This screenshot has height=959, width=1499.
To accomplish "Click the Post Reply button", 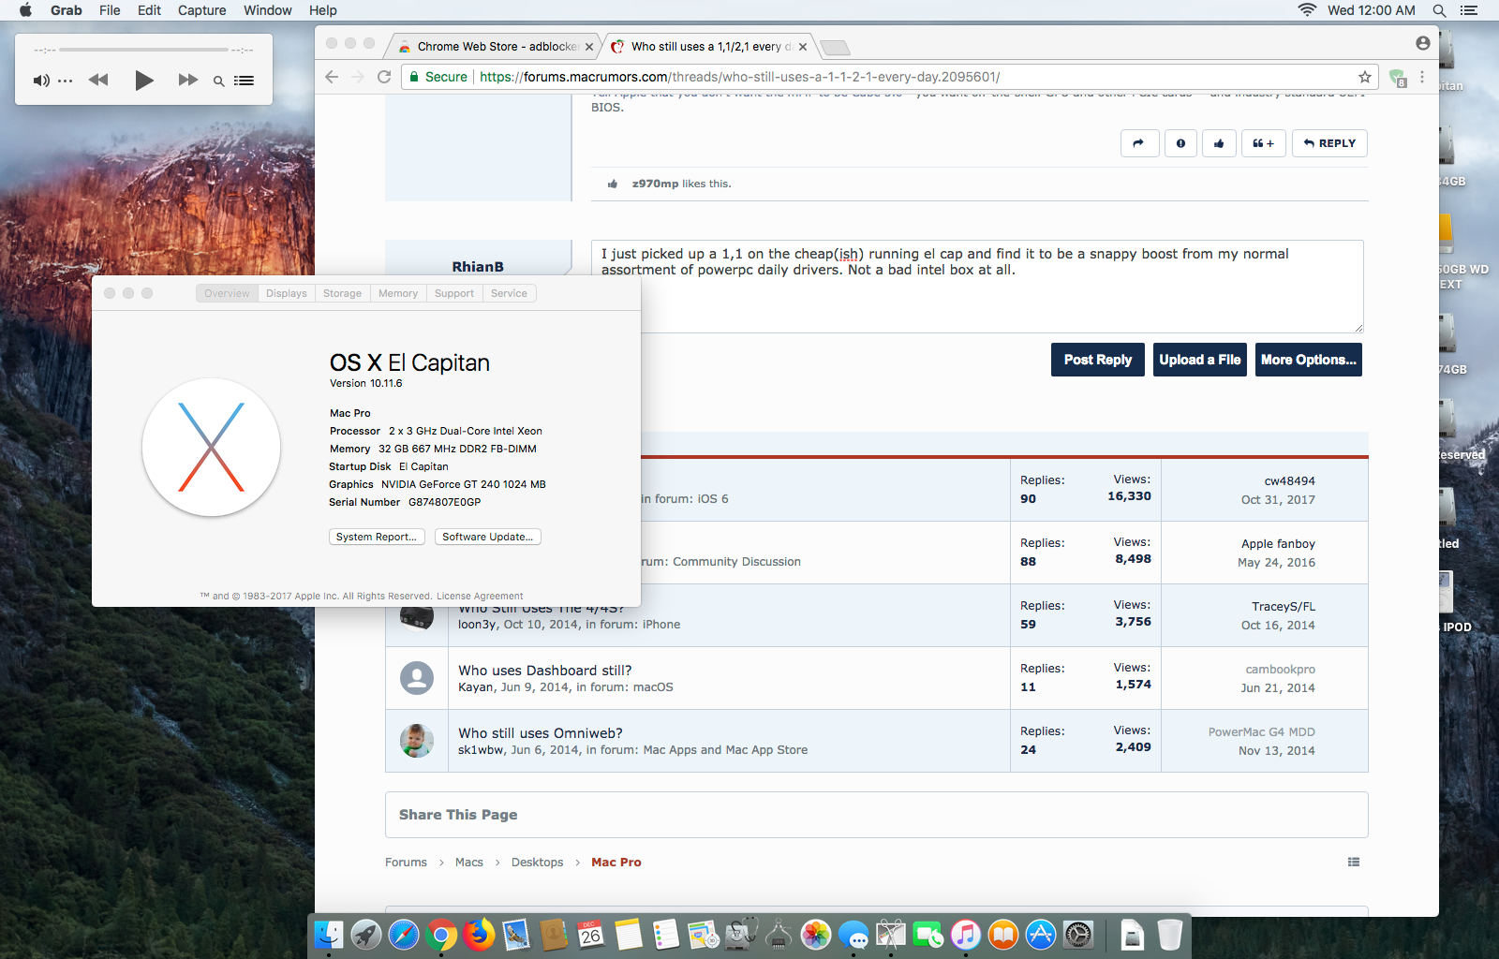I will click(x=1098, y=360).
